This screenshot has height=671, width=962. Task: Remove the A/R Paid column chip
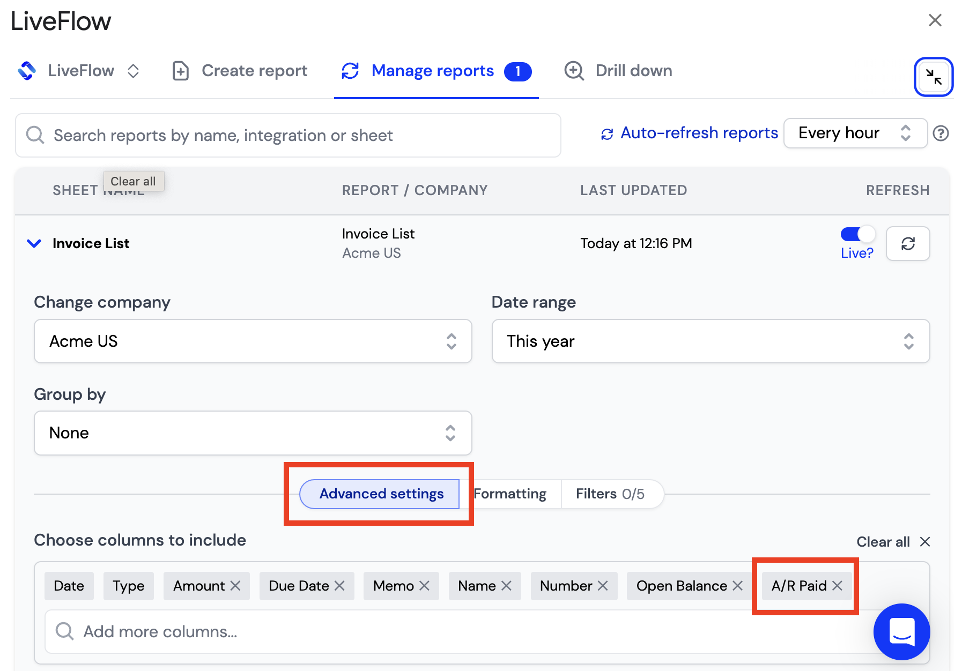837,586
